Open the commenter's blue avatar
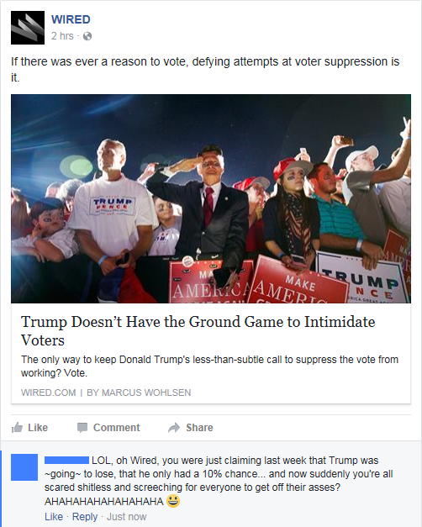This screenshot has width=422, height=527. [x=24, y=467]
